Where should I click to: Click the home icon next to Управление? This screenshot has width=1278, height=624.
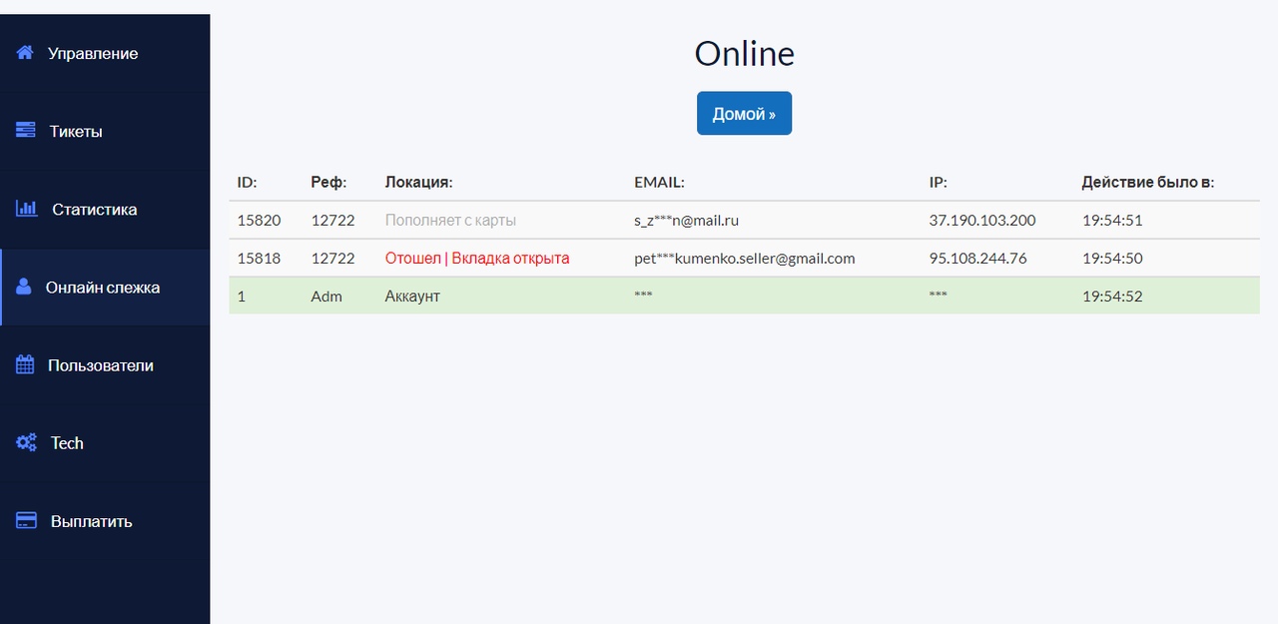click(25, 53)
